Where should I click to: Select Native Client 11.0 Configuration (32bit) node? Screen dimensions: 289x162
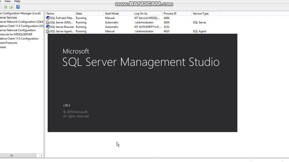pyautogui.click(x=22, y=26)
